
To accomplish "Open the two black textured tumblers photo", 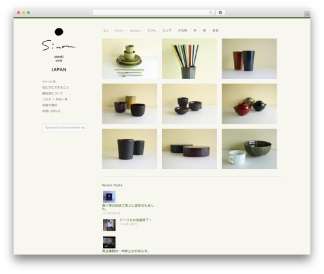I will tap(130, 149).
